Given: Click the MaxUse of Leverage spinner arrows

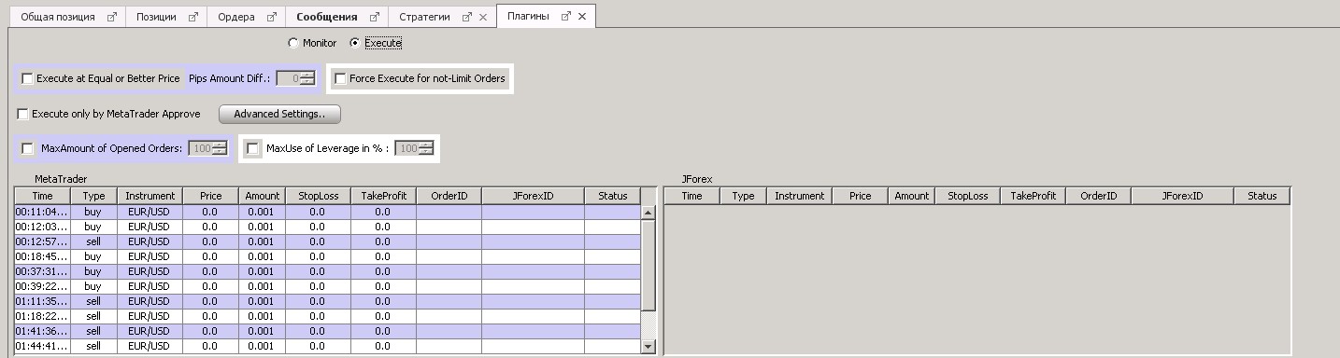Looking at the screenshot, I should pos(426,148).
